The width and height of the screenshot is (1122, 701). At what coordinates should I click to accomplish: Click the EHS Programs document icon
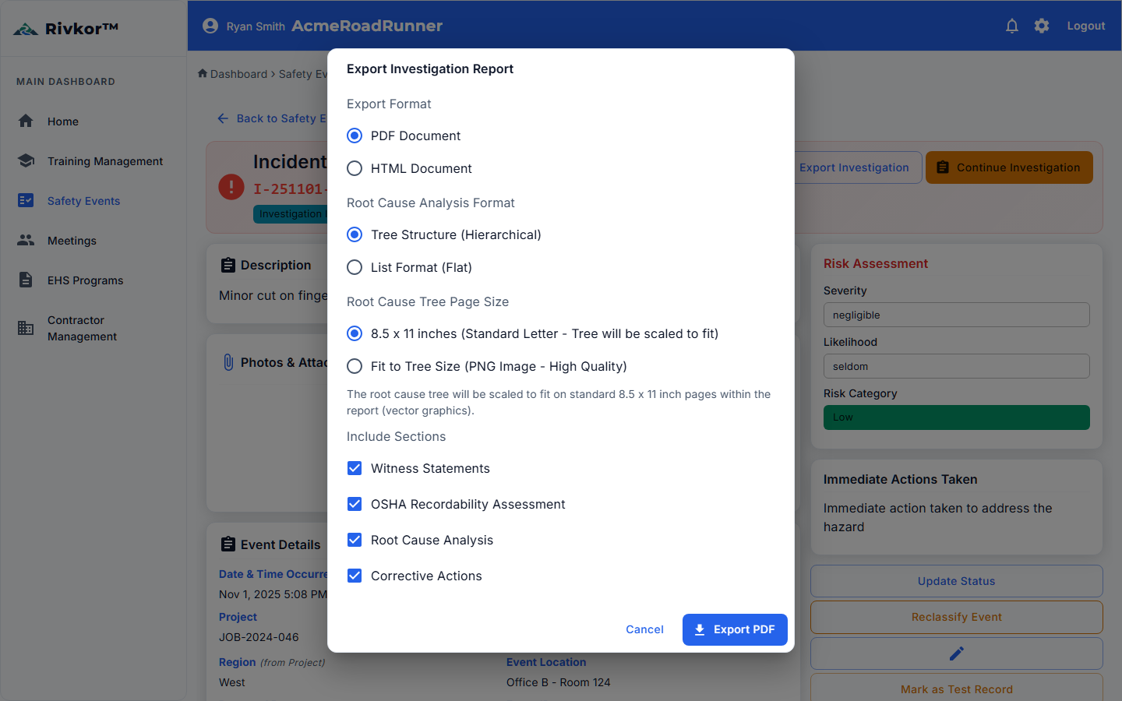pyautogui.click(x=26, y=280)
